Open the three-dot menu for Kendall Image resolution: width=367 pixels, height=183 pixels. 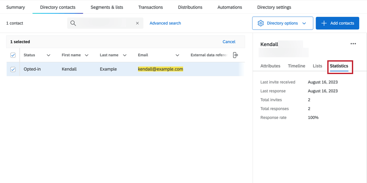(353, 44)
